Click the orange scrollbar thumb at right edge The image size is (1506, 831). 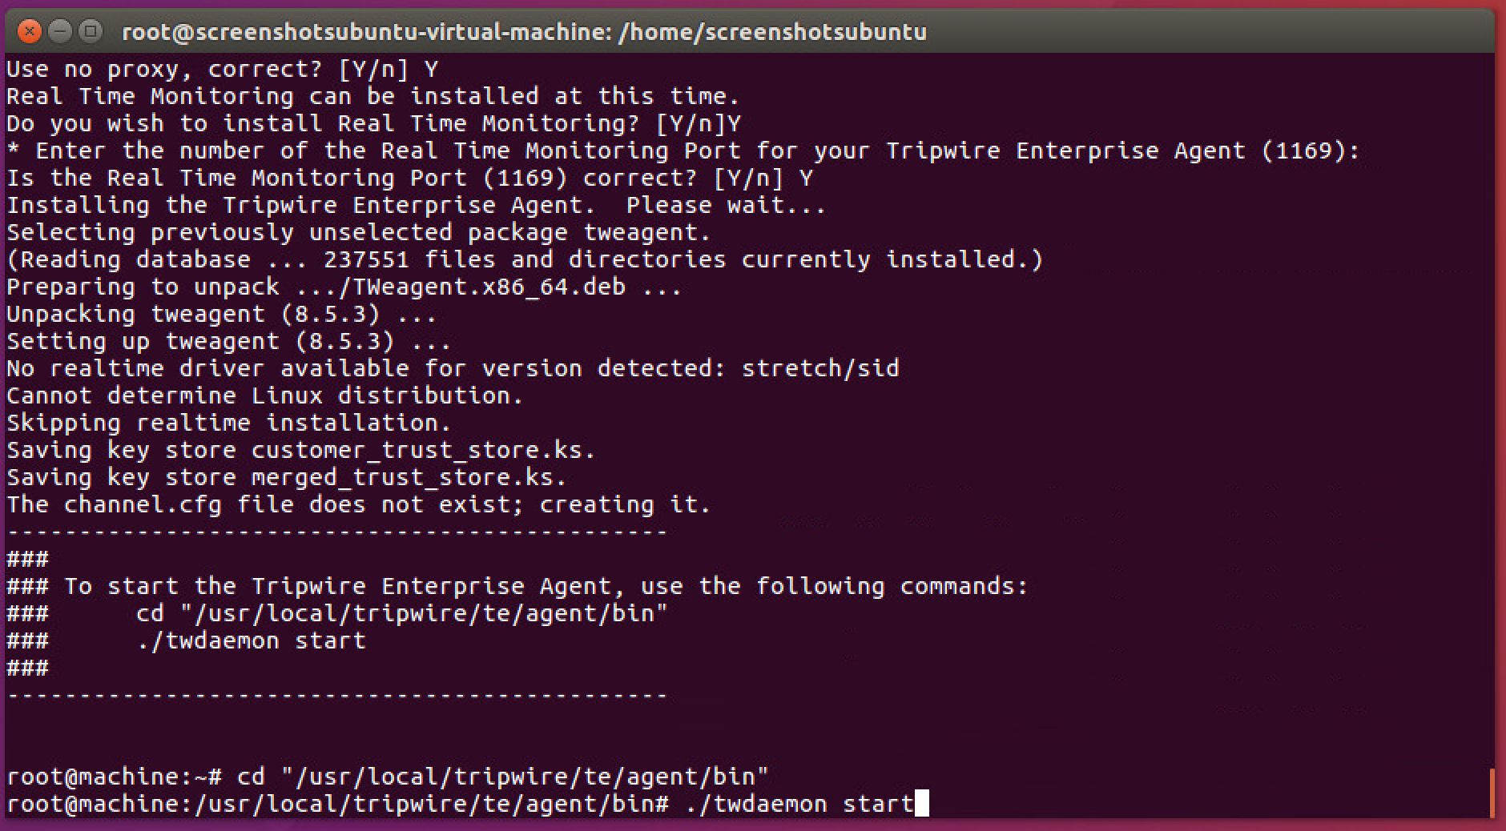[x=1492, y=793]
